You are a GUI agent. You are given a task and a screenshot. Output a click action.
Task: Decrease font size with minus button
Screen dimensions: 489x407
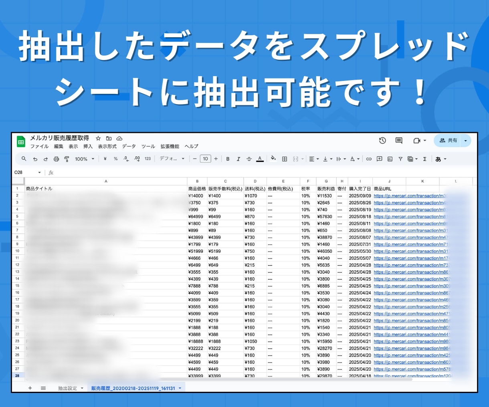point(195,159)
